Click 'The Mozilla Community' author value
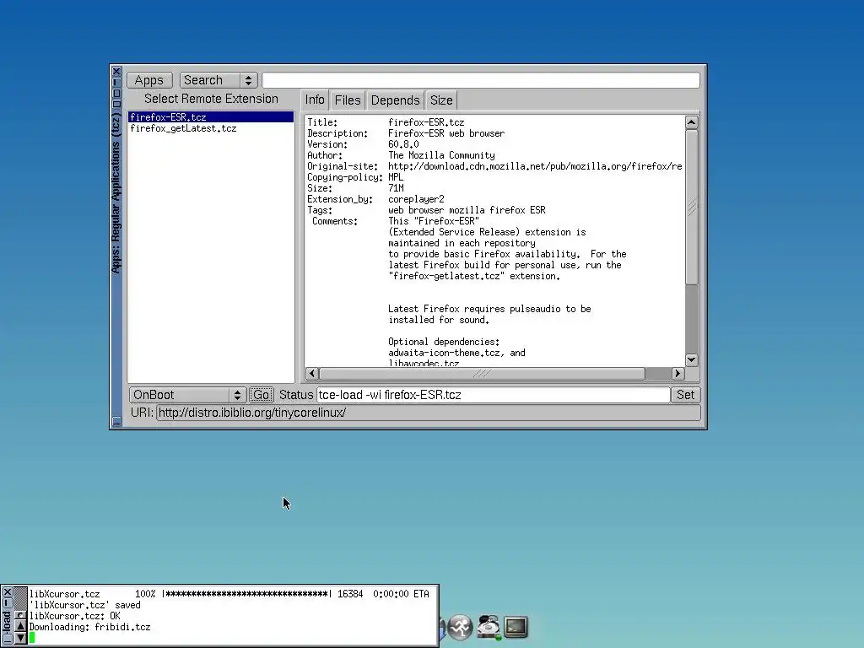Screen dimensions: 864x648 (x=441, y=155)
